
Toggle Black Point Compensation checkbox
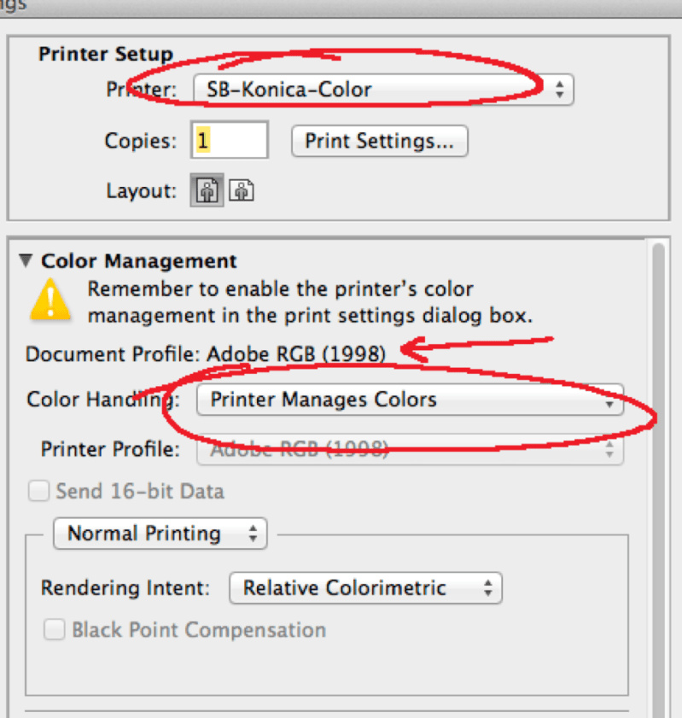(x=55, y=630)
